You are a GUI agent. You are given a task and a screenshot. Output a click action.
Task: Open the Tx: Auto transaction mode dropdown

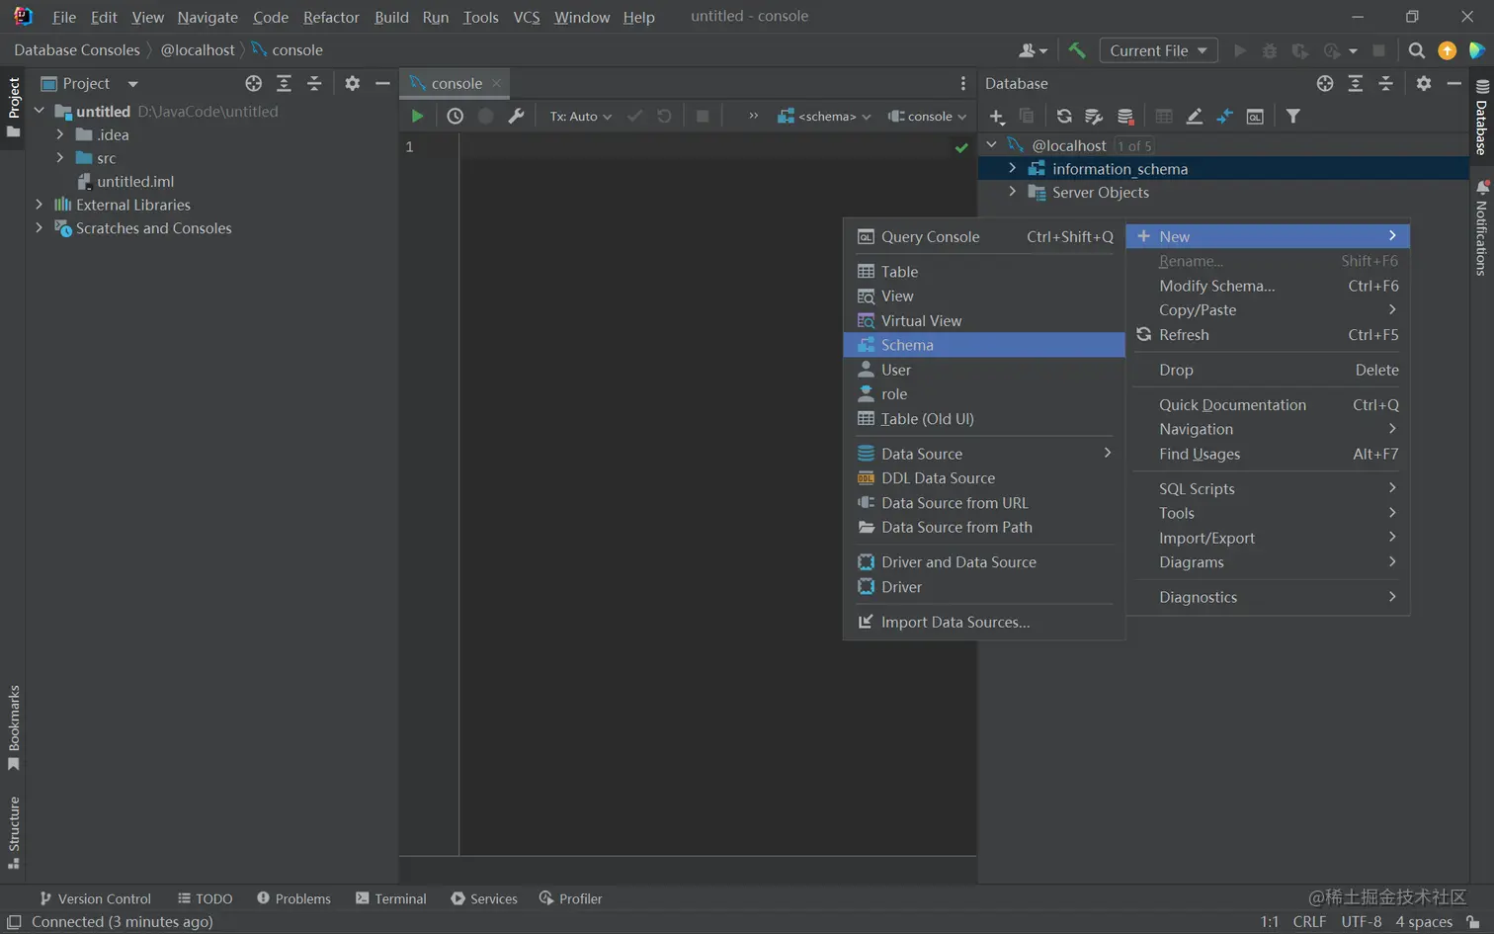pyautogui.click(x=580, y=116)
